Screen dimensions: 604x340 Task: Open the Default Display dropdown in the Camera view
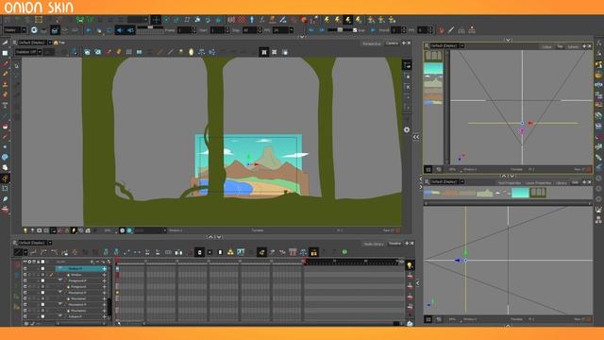[x=50, y=42]
